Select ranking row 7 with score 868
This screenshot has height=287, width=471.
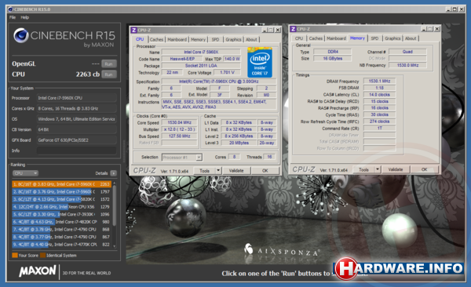pos(61,229)
